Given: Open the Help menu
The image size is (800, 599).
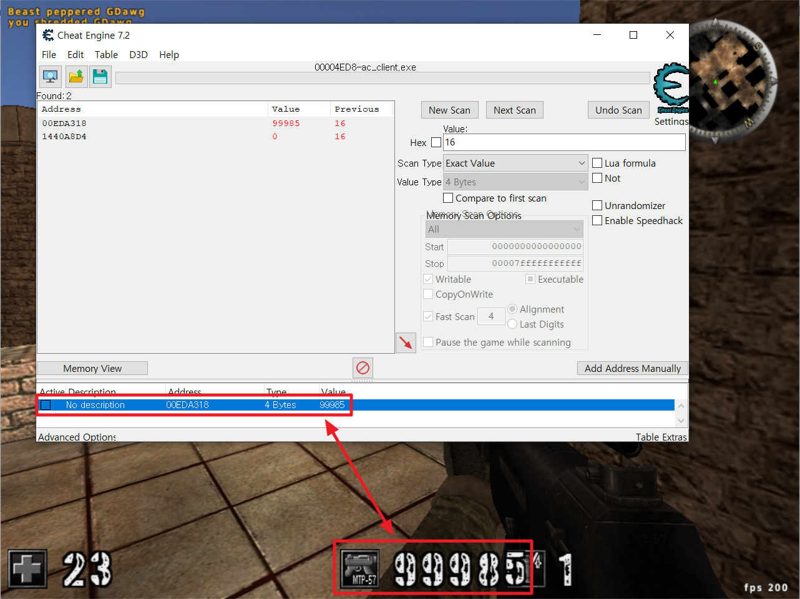Looking at the screenshot, I should (x=169, y=54).
